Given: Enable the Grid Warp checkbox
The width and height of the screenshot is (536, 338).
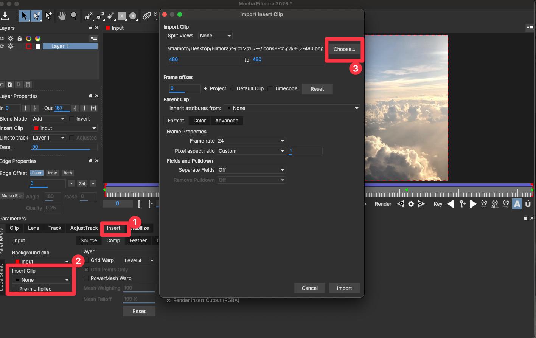Looking at the screenshot, I should click(86, 260).
